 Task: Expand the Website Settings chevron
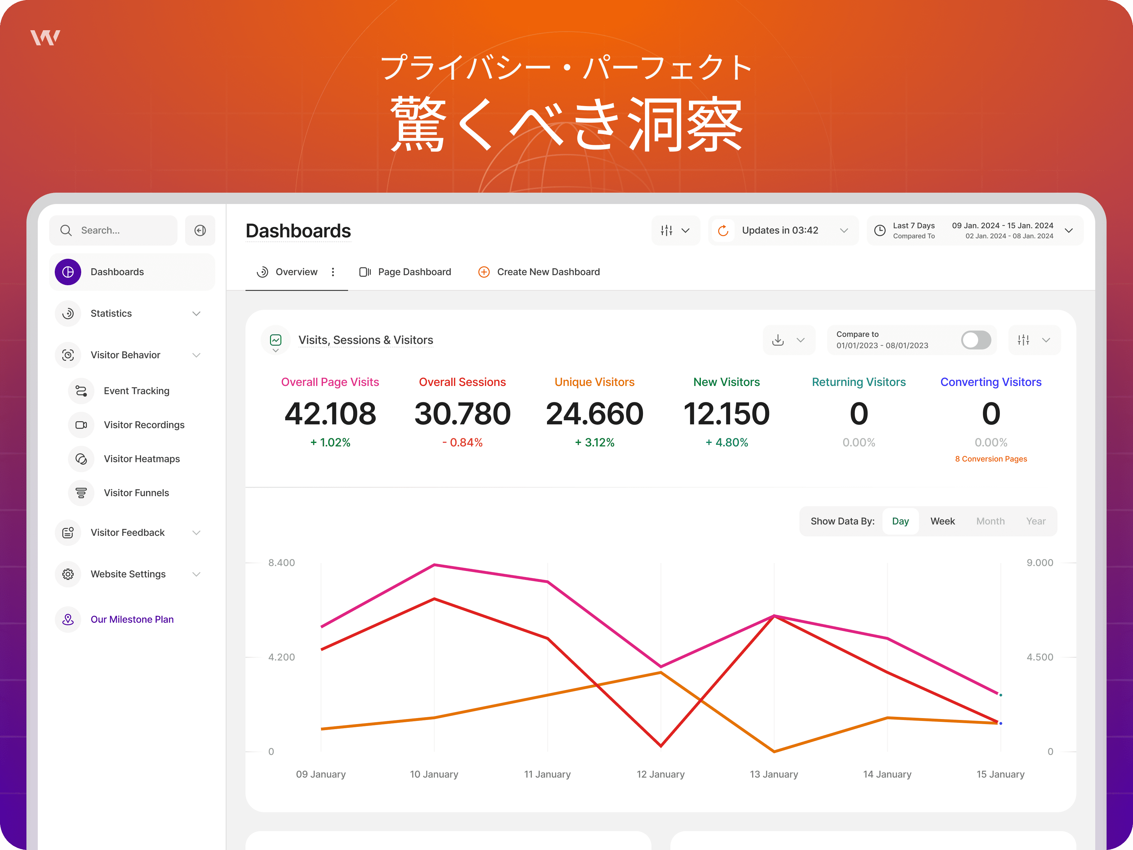coord(196,574)
